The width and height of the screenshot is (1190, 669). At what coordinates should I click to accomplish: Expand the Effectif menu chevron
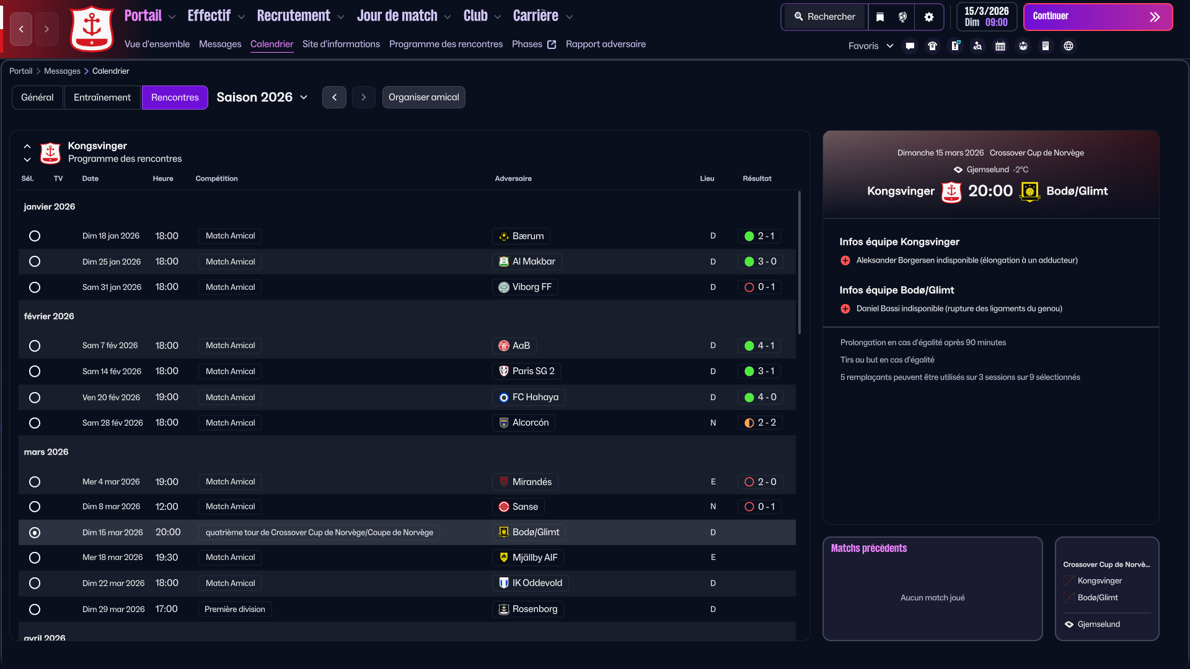click(242, 17)
